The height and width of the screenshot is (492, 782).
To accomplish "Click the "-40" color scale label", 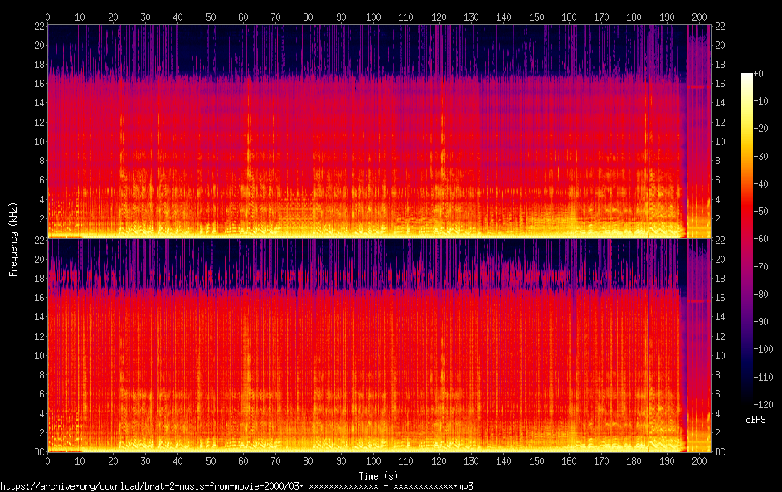I will pos(761,183).
